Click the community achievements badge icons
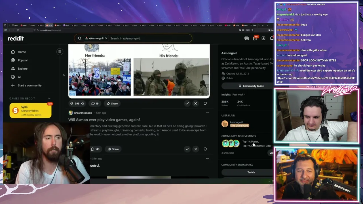Image resolution: width=363 pixels, height=204 pixels. coord(231,144)
